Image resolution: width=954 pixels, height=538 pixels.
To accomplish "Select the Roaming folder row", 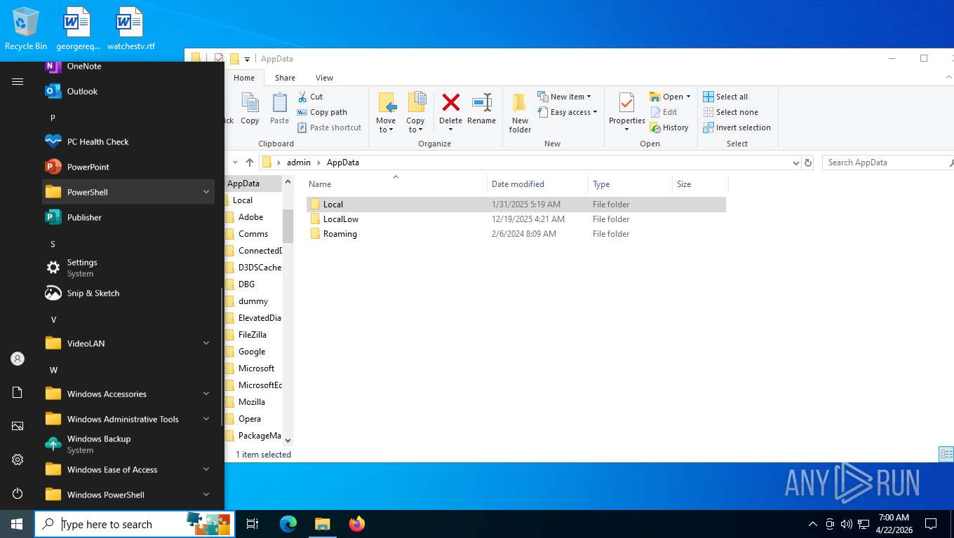I will click(516, 234).
